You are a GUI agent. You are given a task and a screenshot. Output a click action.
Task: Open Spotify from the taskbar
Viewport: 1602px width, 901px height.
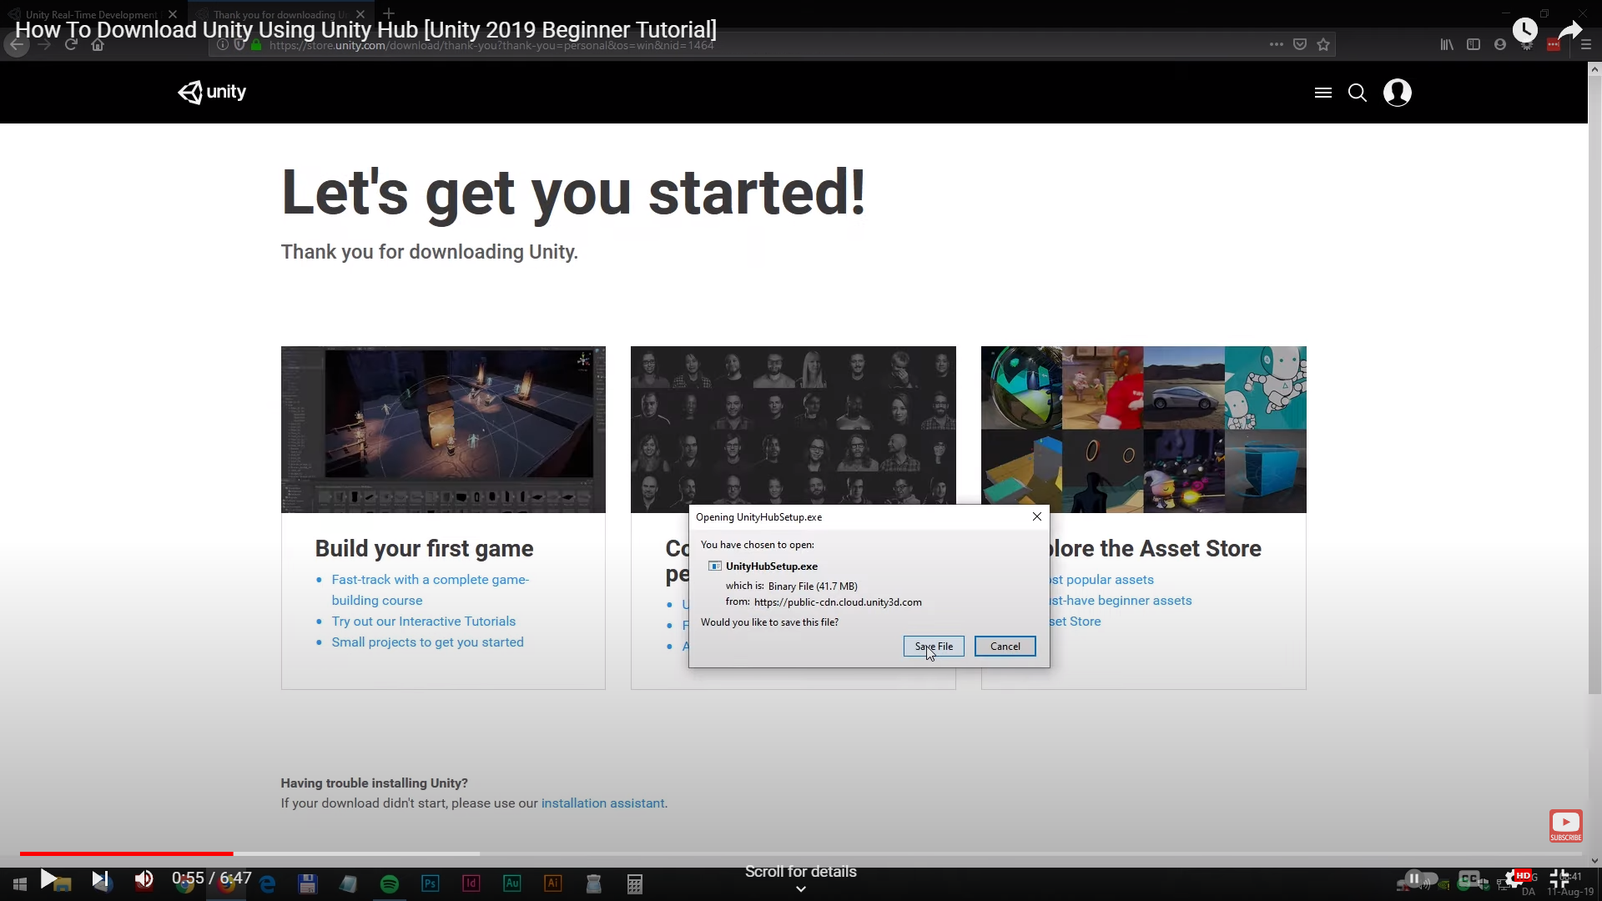click(x=390, y=883)
